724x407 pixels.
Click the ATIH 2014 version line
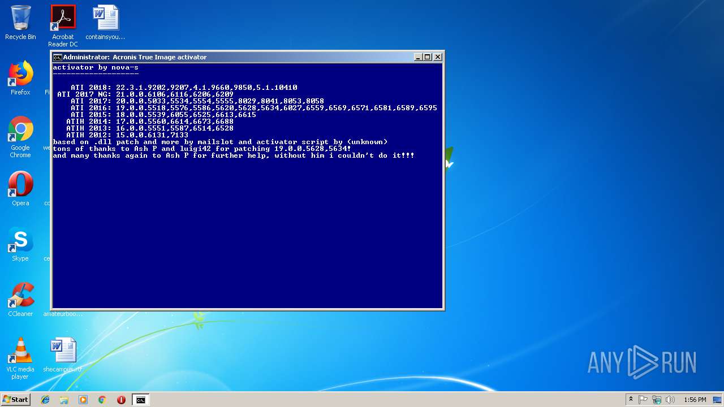coord(150,122)
